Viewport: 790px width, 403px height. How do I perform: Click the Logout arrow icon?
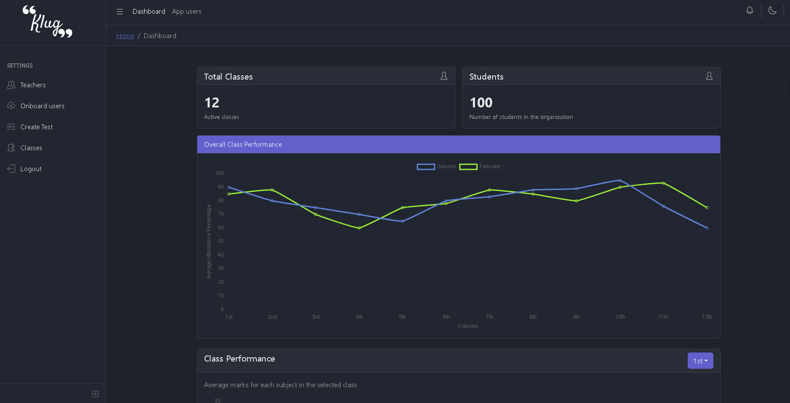11,169
